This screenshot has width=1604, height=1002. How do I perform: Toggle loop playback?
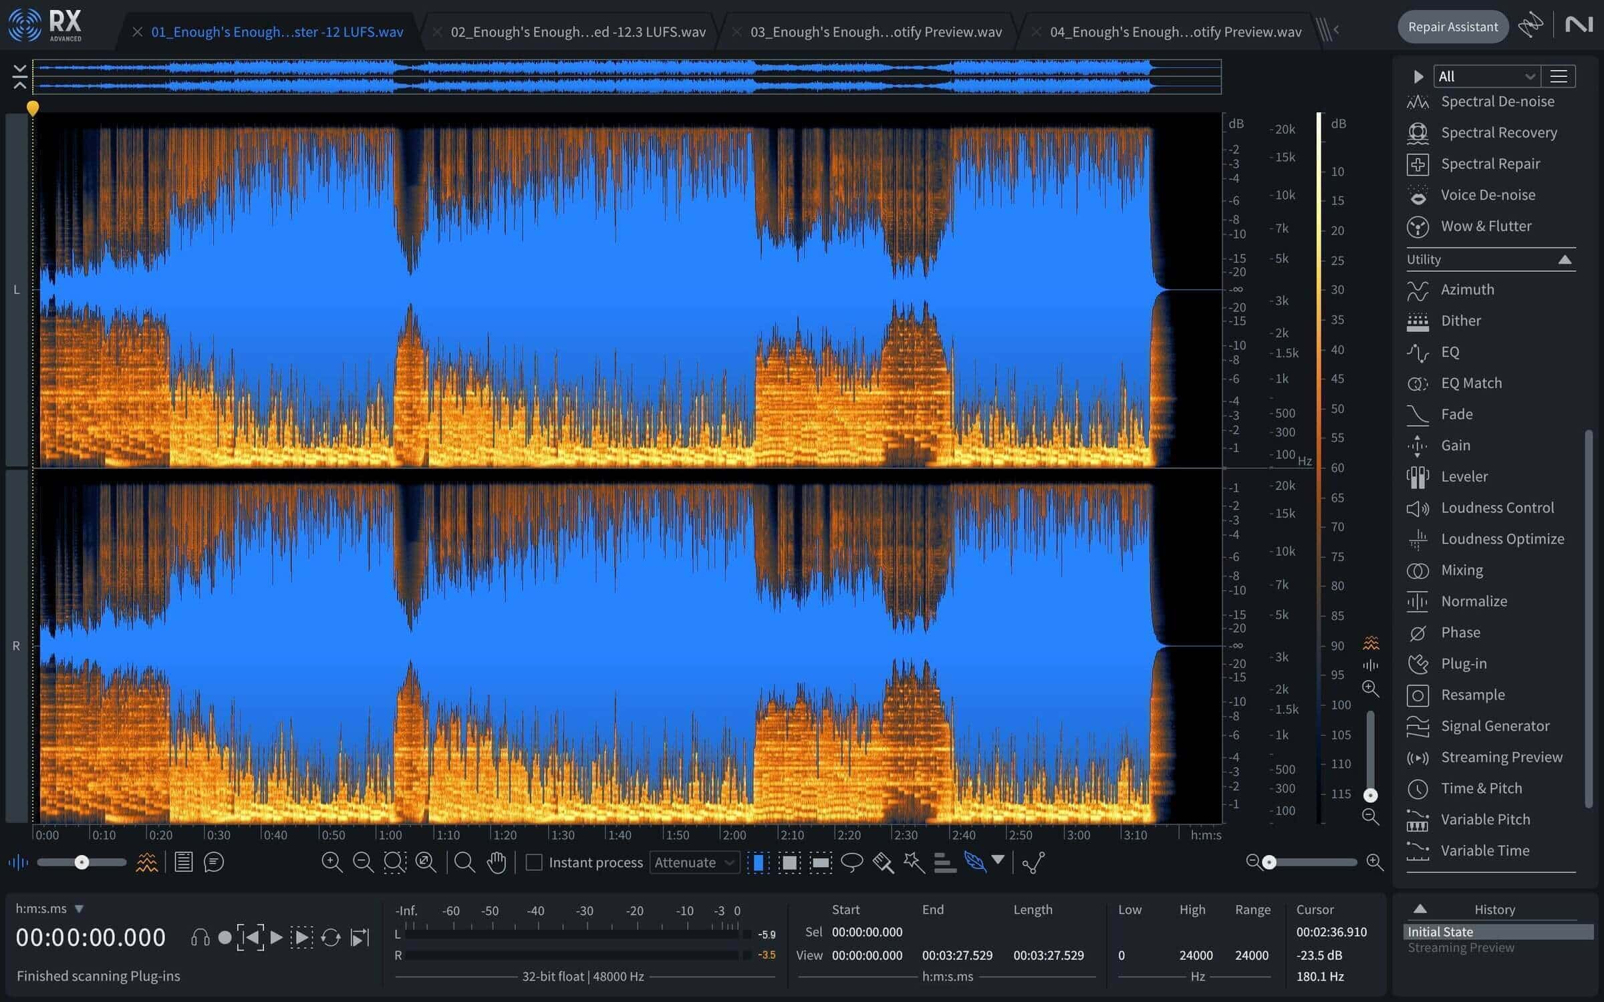(x=330, y=938)
